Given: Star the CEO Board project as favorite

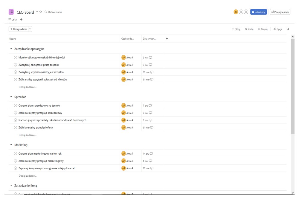Looking at the screenshot, I should [x=41, y=12].
